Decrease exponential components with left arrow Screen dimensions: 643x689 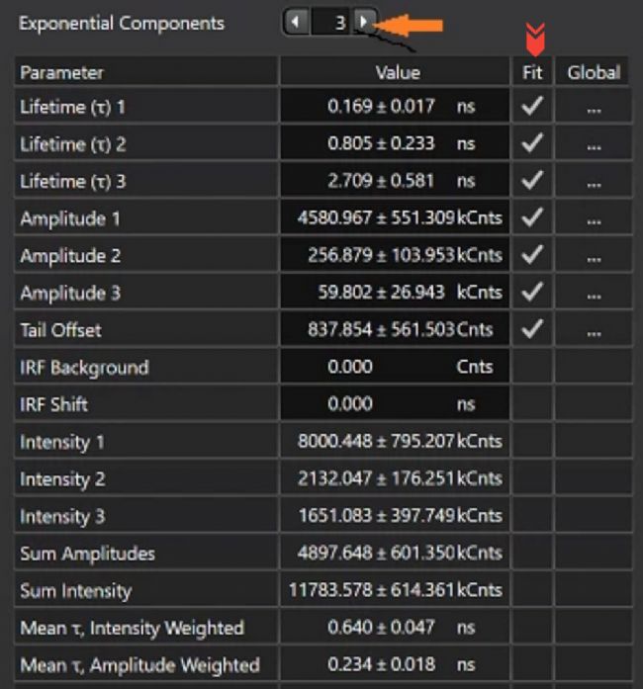(296, 21)
